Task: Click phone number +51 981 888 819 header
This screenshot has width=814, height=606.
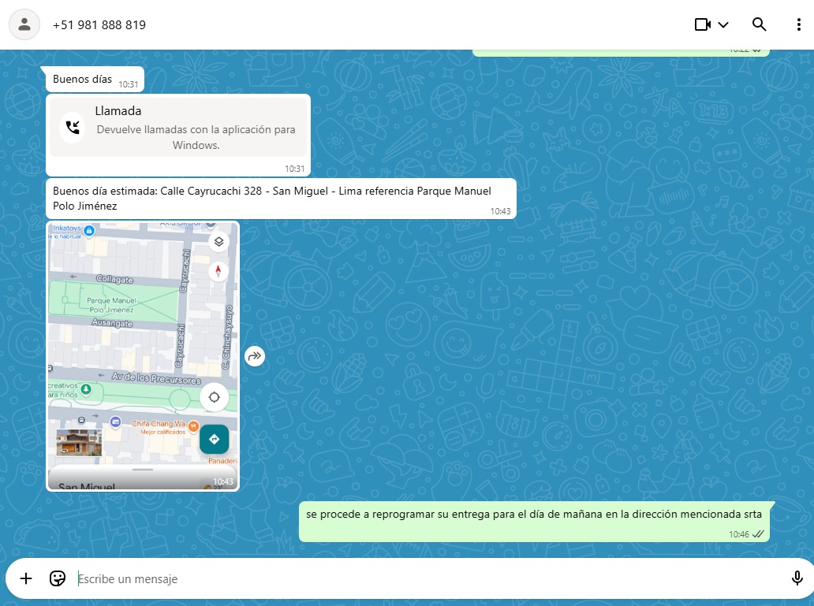Action: coord(99,24)
